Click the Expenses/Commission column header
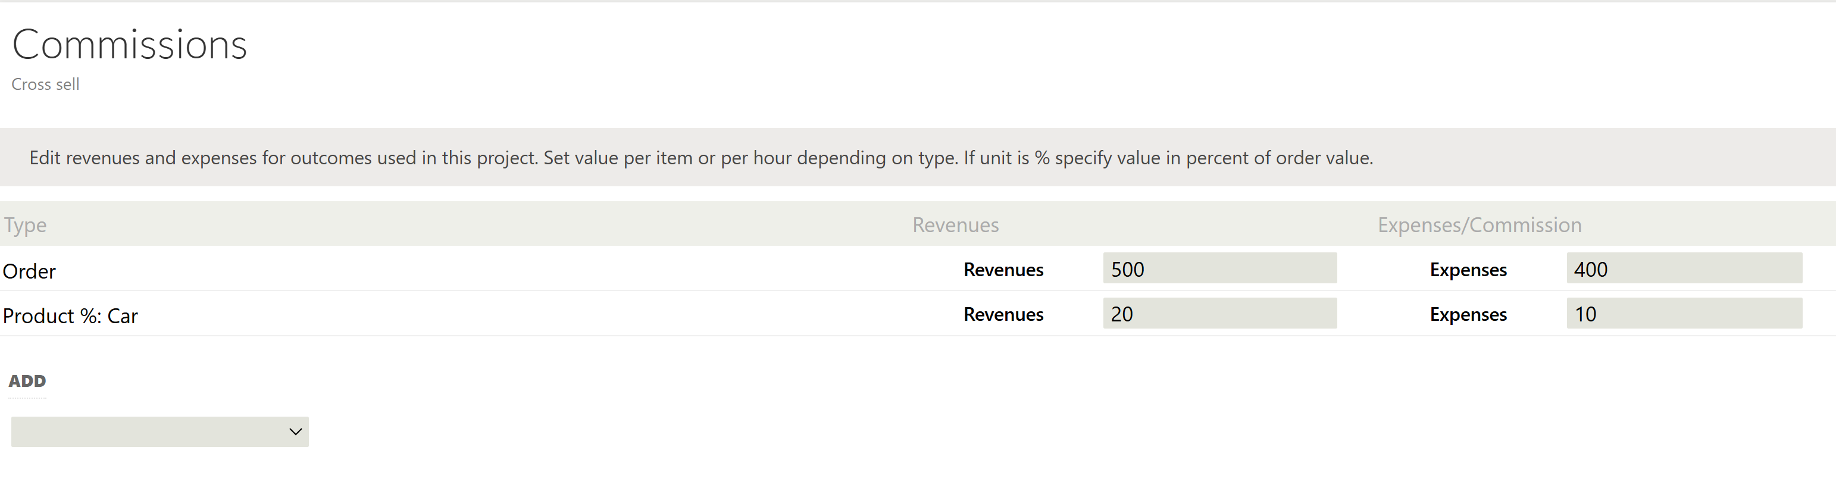1836x497 pixels. [x=1479, y=224]
